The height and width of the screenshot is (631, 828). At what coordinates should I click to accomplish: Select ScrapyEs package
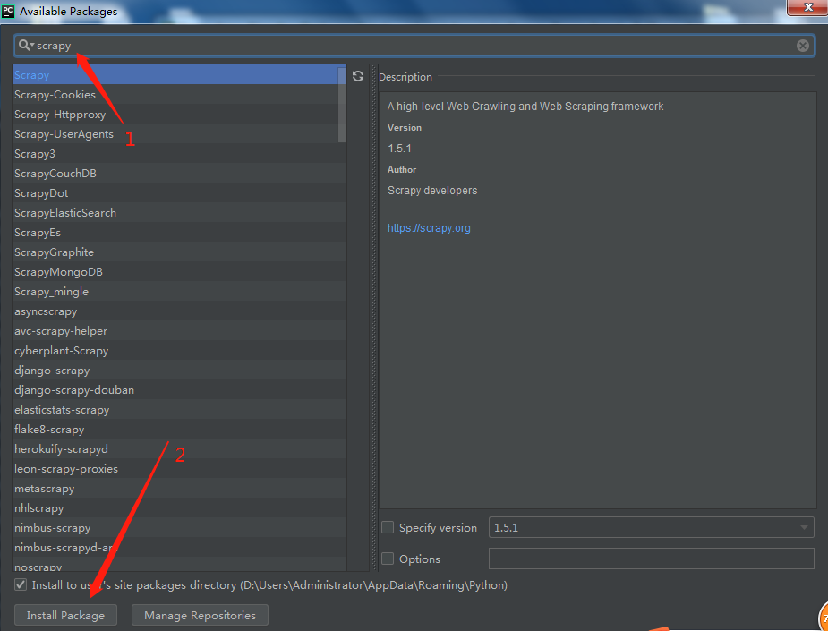click(179, 233)
